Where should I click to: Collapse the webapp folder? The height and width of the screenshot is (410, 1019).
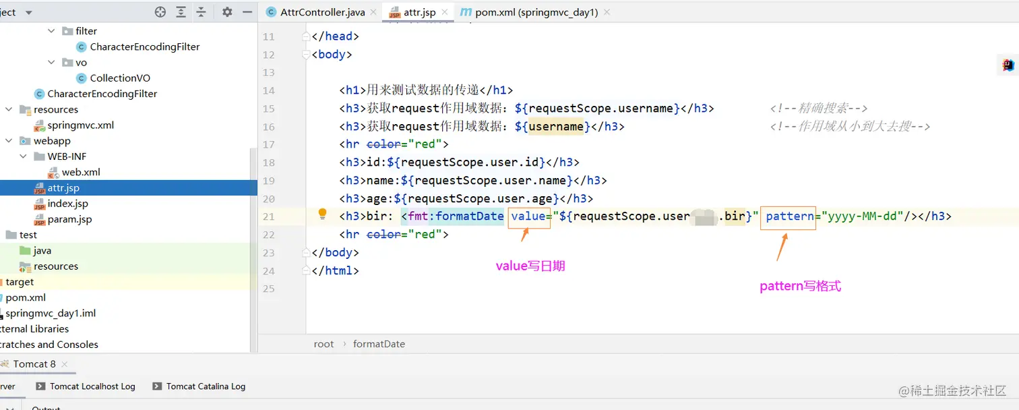click(x=9, y=141)
